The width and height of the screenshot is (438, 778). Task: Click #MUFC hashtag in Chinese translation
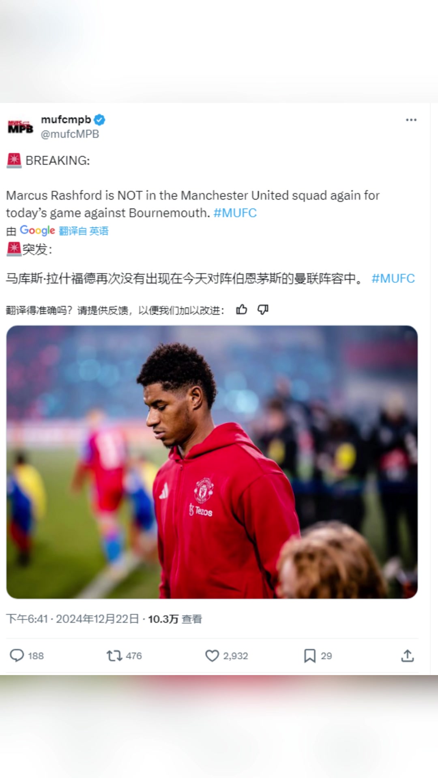point(393,279)
